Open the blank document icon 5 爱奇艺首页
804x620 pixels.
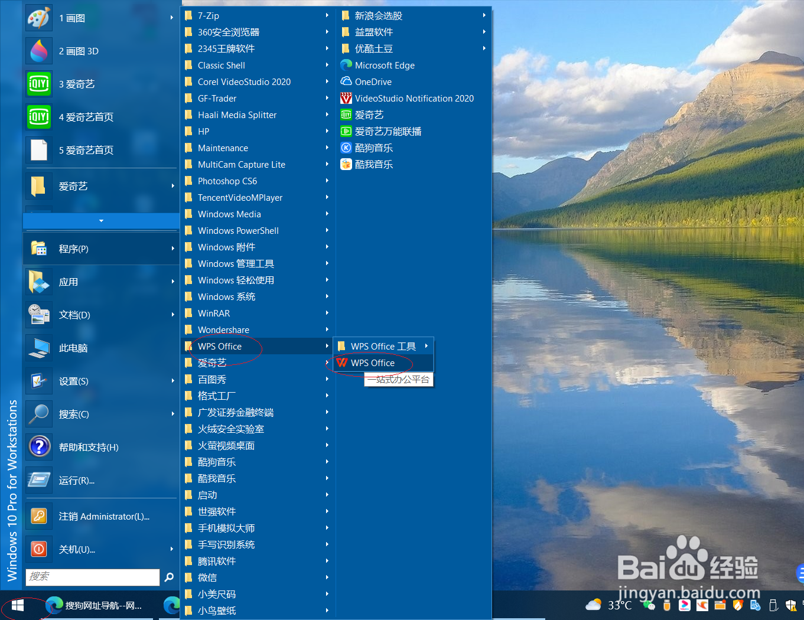click(39, 150)
